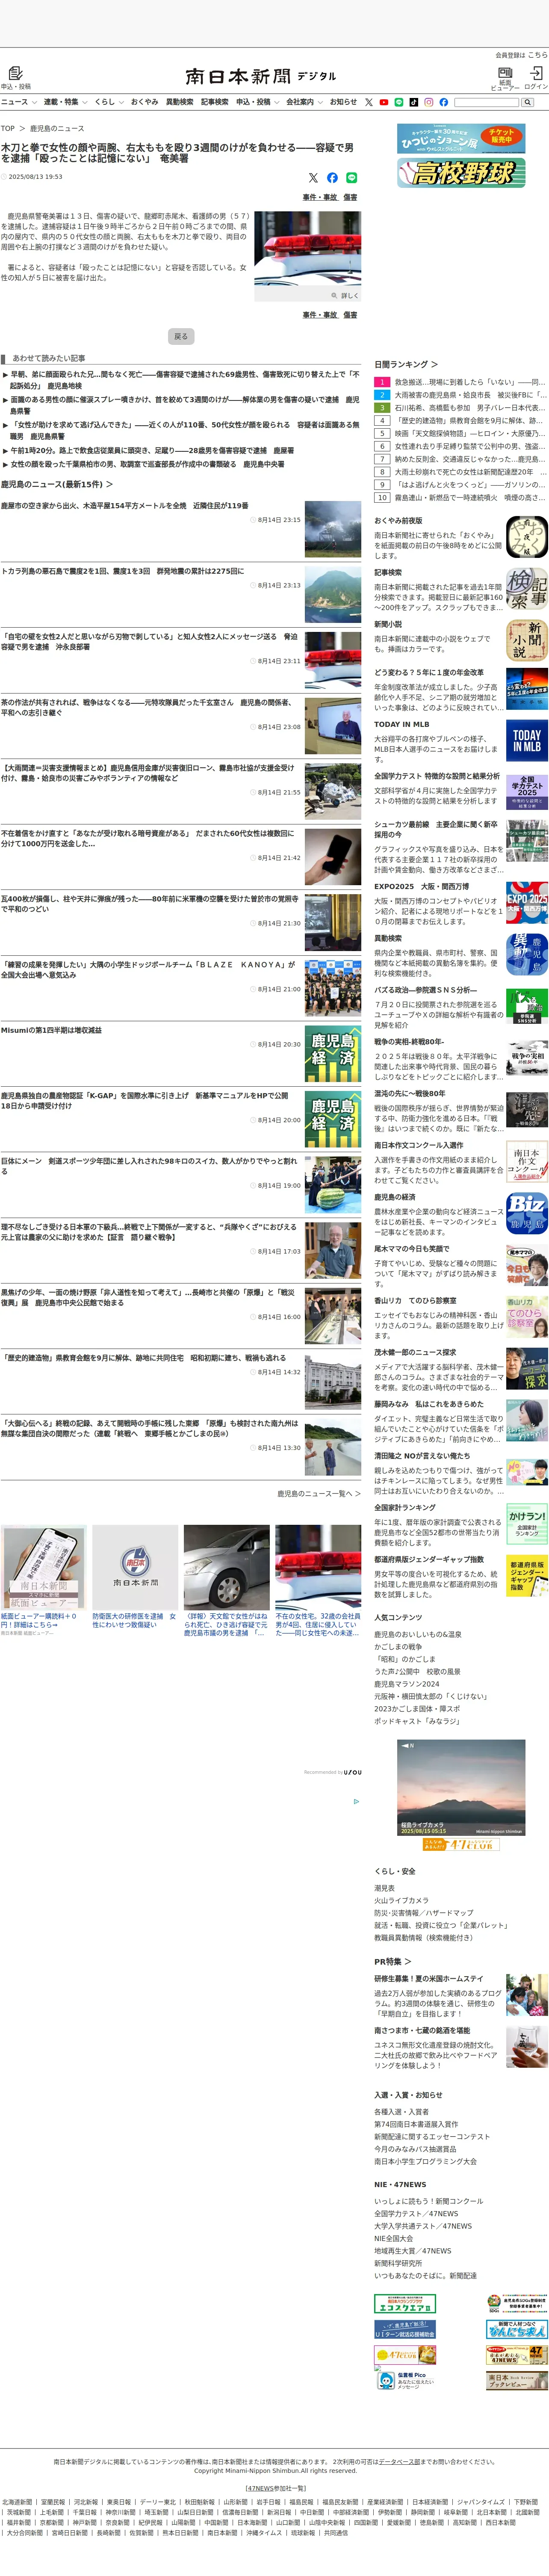Go to 鹿児島のニュース breadcrumb link
The height and width of the screenshot is (2576, 549).
(x=57, y=128)
